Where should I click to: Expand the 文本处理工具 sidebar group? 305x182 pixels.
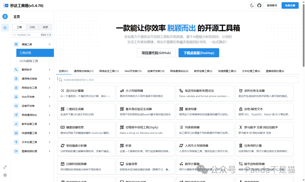[x=32, y=142]
